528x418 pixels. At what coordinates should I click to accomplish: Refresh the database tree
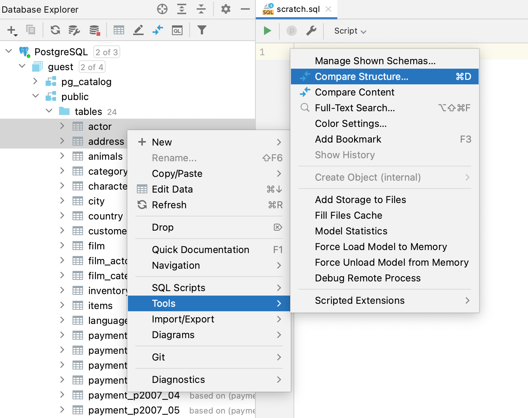(x=55, y=30)
